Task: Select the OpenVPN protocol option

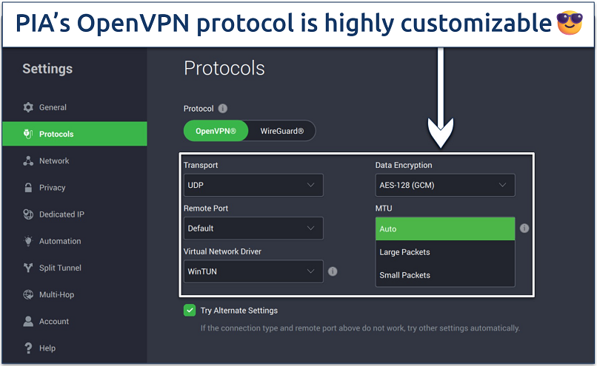Action: click(216, 131)
